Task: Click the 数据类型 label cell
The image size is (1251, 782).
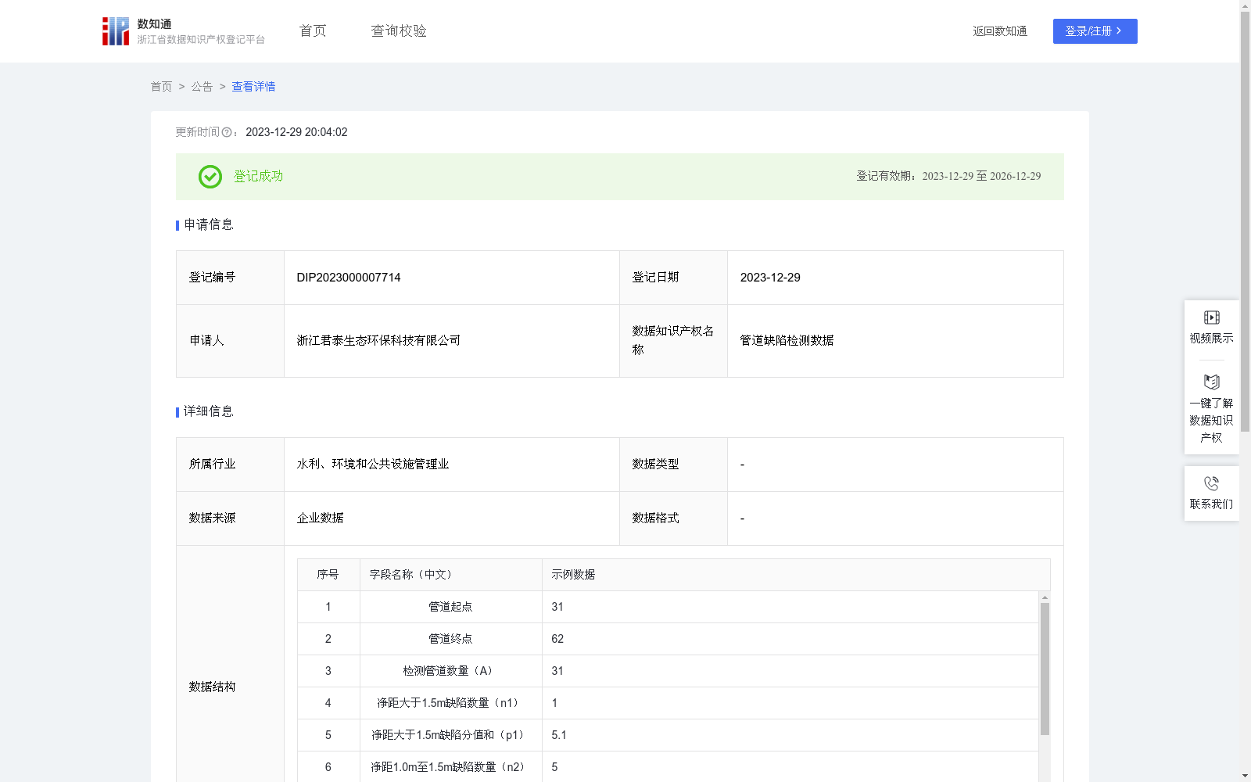Action: coord(673,465)
